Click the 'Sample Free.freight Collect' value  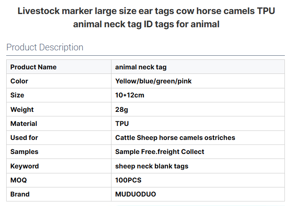tap(159, 152)
